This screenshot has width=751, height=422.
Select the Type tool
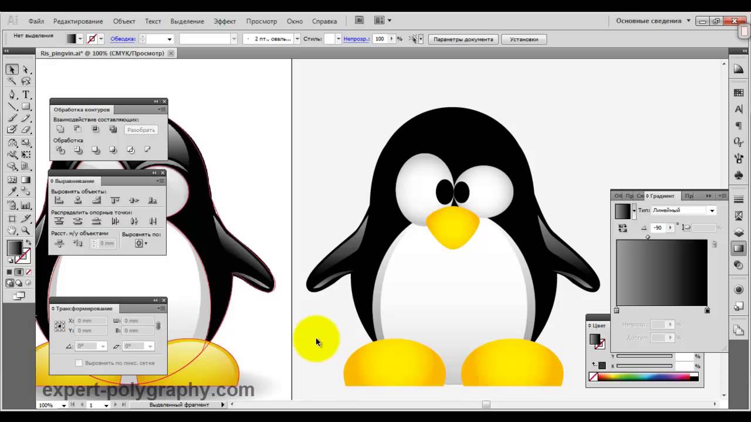point(26,94)
